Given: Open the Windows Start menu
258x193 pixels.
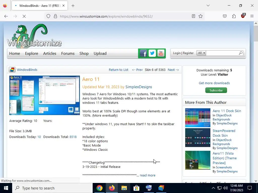Looking at the screenshot, I should click(6, 188).
